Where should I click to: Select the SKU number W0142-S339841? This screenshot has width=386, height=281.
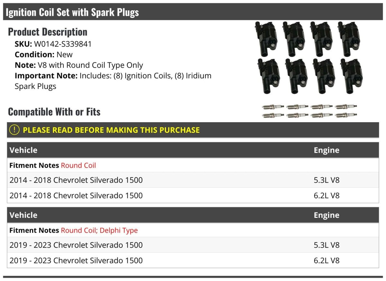click(x=63, y=44)
